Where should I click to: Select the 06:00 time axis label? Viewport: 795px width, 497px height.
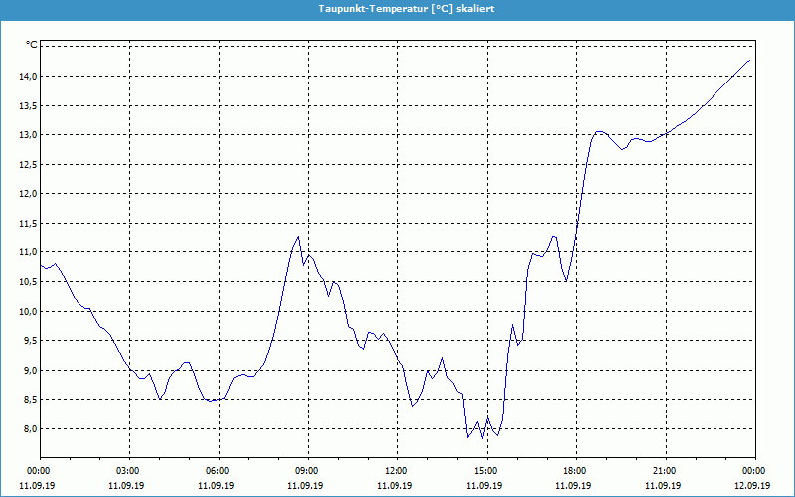coord(218,471)
